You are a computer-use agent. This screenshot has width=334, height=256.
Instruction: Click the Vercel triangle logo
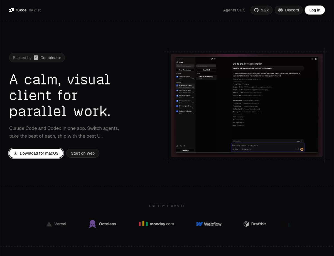pyautogui.click(x=49, y=224)
